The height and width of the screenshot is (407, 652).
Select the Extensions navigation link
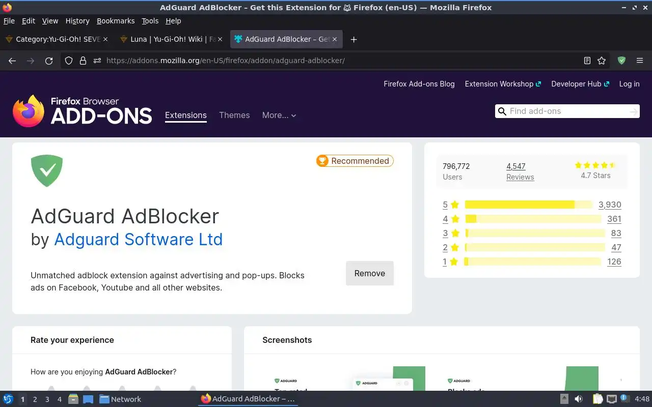click(186, 115)
